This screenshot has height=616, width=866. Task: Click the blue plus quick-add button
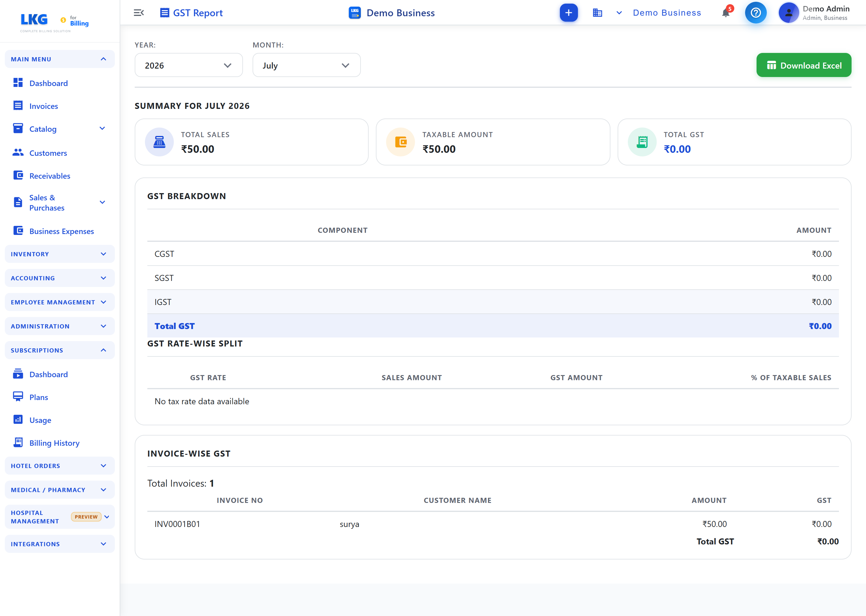coord(568,13)
